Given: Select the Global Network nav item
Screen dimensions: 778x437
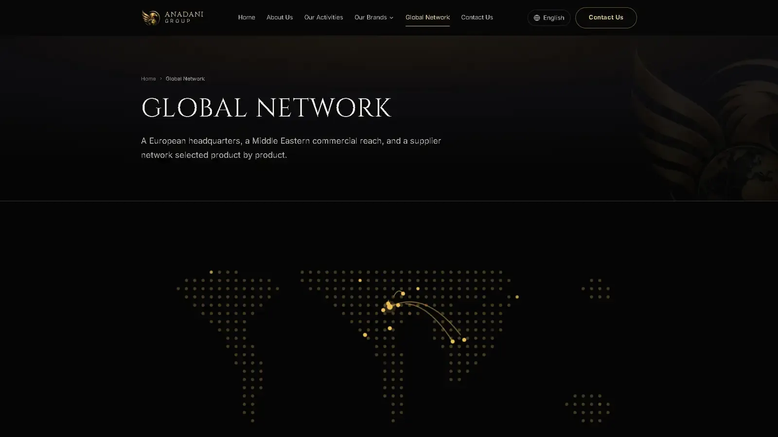Looking at the screenshot, I should (427, 17).
